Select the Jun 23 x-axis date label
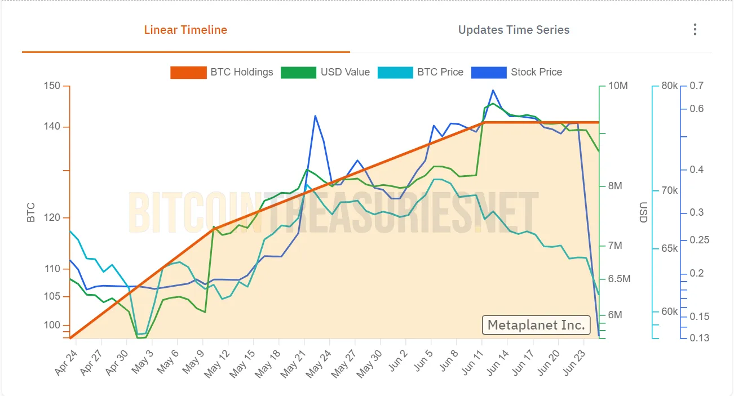Viewport: 734px width, 396px height. point(579,363)
